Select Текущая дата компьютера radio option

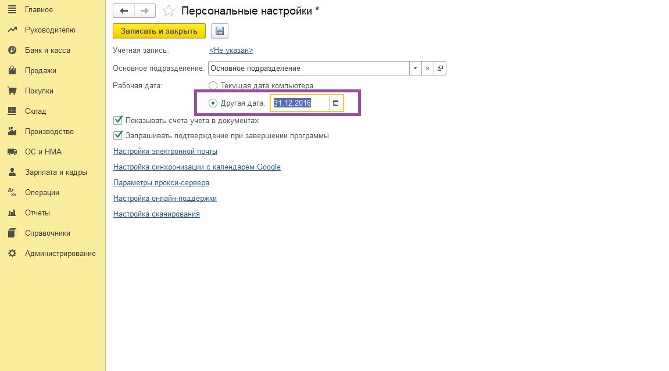pos(213,86)
